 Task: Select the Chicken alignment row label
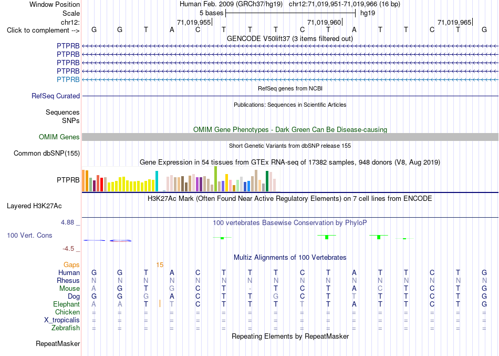[x=67, y=312]
